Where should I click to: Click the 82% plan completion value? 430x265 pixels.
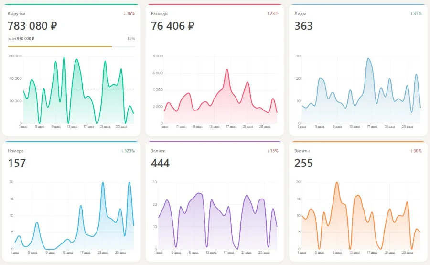click(x=131, y=39)
